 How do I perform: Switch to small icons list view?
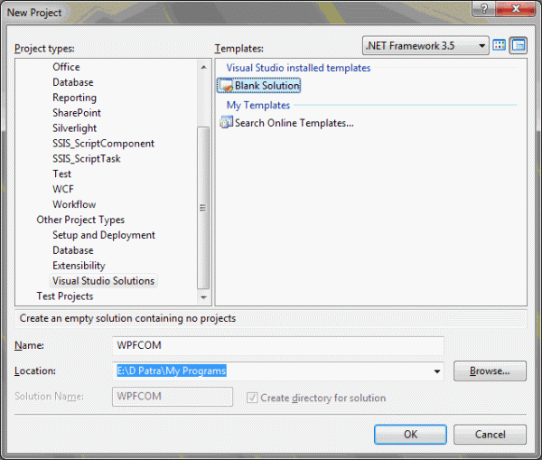(519, 45)
